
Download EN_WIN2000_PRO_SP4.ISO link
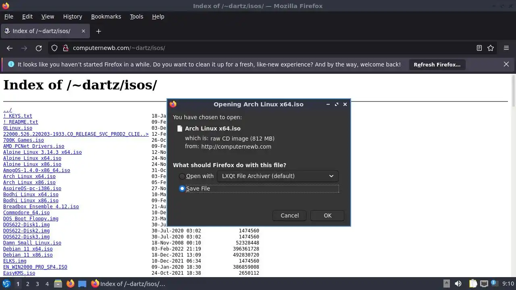[35, 267]
